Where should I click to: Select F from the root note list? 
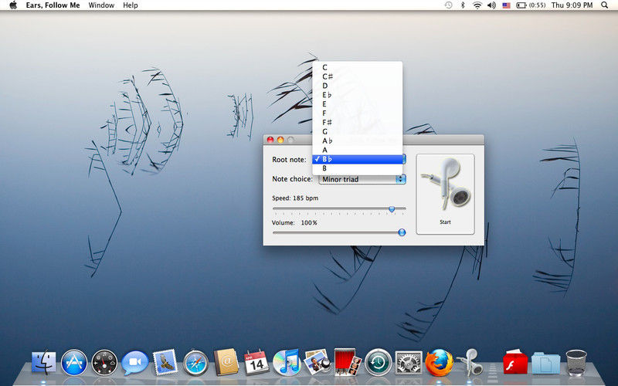pos(358,113)
